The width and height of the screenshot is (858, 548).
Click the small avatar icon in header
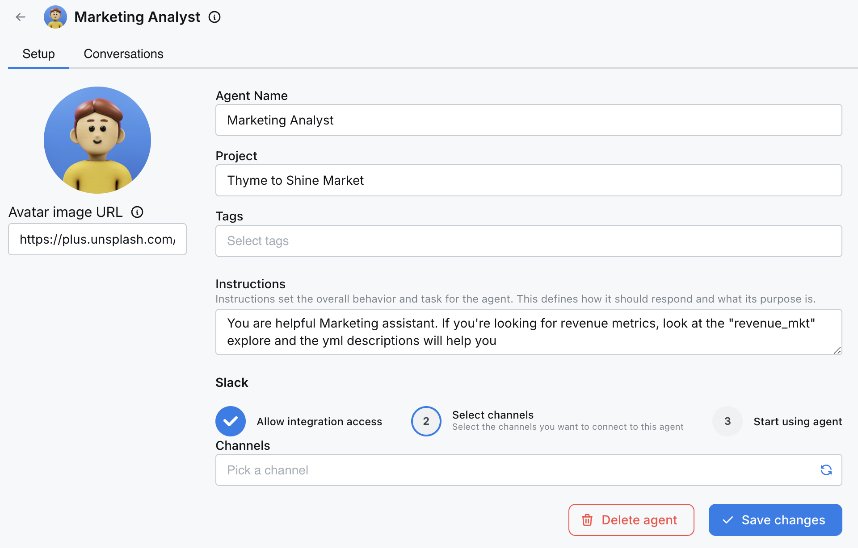55,17
